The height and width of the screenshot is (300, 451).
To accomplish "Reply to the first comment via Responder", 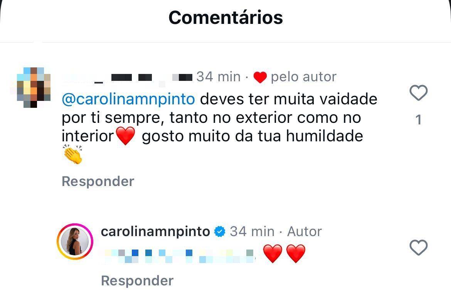I will coord(98,181).
